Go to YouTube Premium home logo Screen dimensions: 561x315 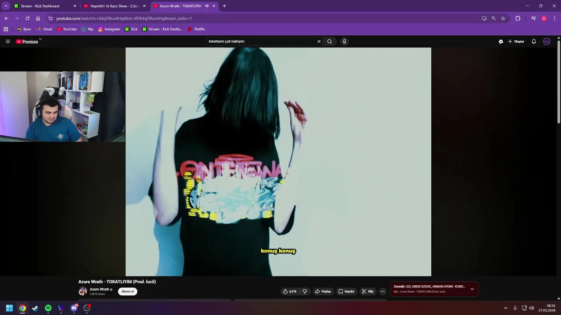pyautogui.click(x=27, y=42)
